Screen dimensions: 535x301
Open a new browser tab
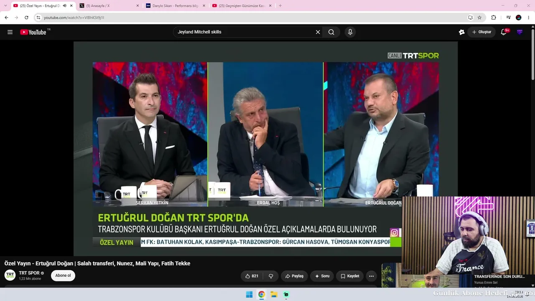click(x=280, y=6)
